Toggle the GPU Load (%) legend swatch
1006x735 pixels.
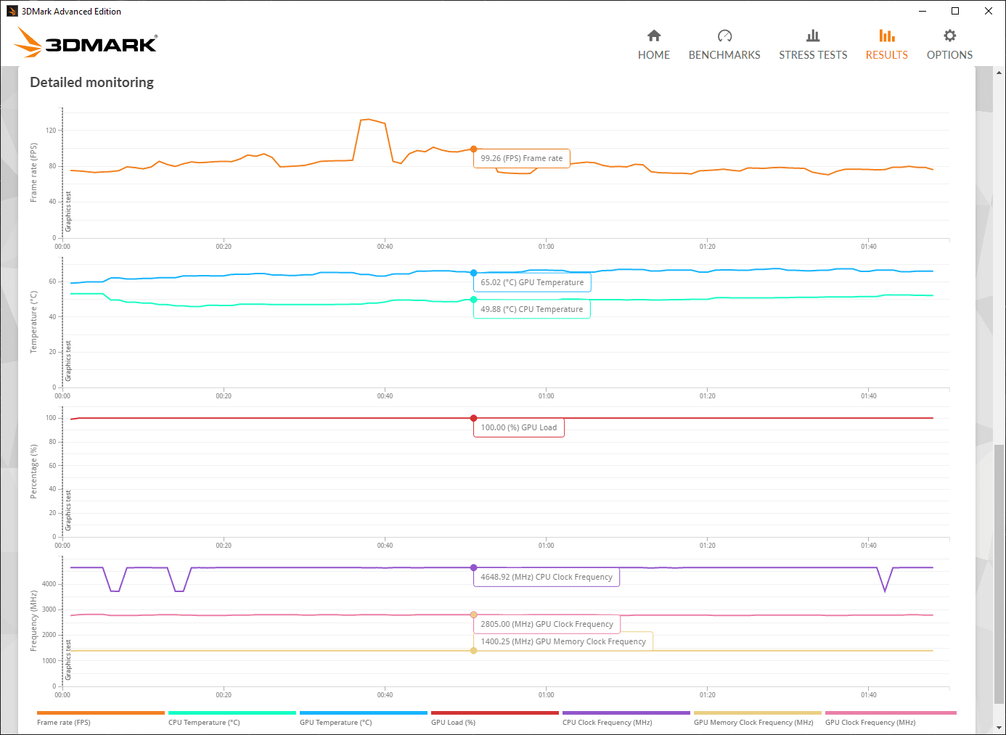tap(495, 713)
